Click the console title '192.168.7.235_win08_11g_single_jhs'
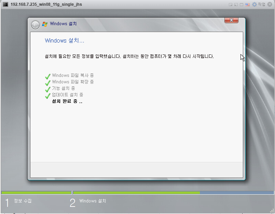This screenshot has width=275, height=214. point(46,4)
